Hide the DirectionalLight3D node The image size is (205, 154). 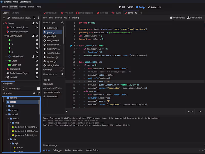pyautogui.click(x=37, y=27)
